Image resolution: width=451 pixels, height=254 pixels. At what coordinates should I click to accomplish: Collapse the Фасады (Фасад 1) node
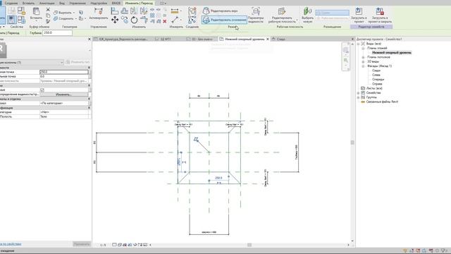pos(363,66)
